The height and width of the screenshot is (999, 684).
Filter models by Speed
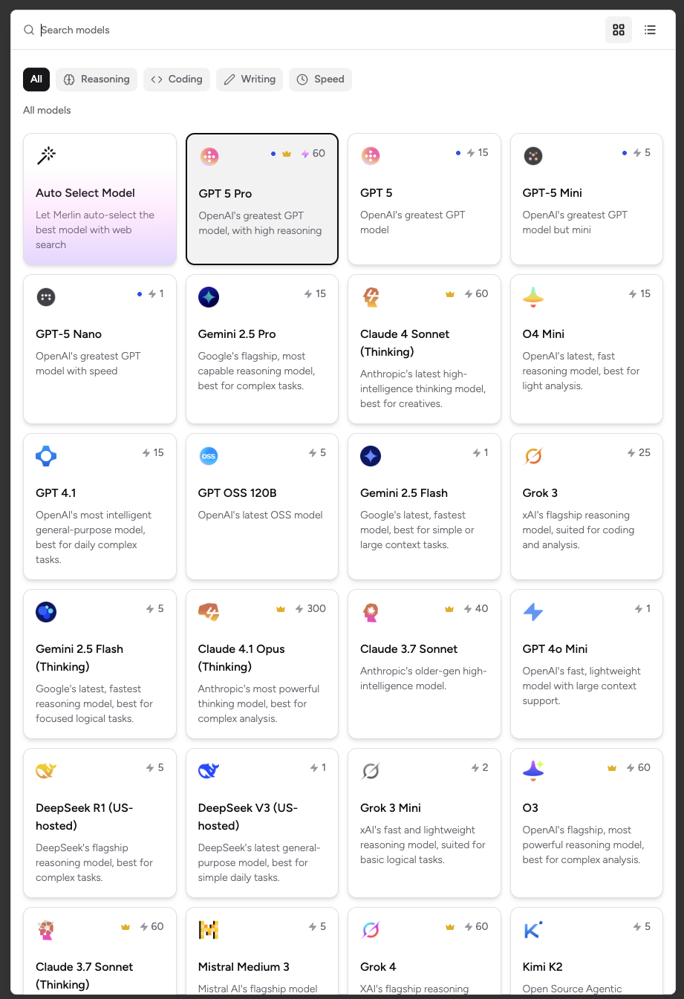coord(320,79)
